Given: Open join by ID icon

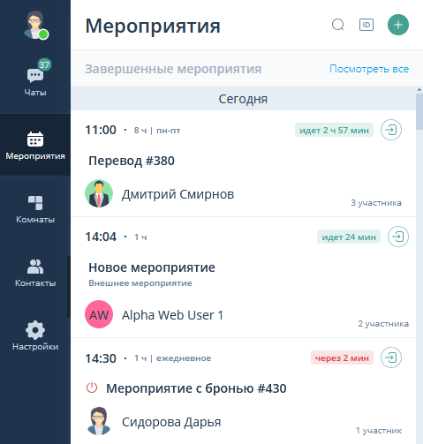Looking at the screenshot, I should (x=366, y=25).
